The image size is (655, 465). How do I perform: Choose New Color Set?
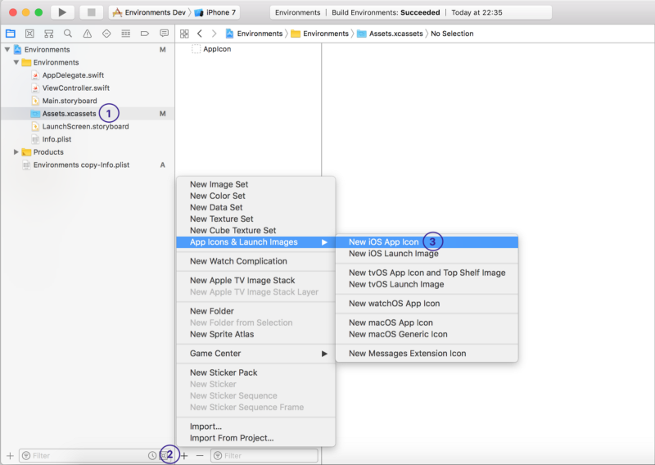pos(255,196)
